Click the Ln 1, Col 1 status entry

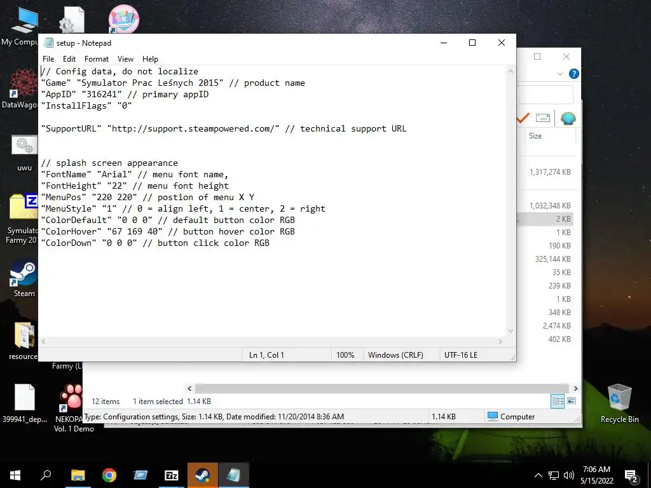click(266, 355)
